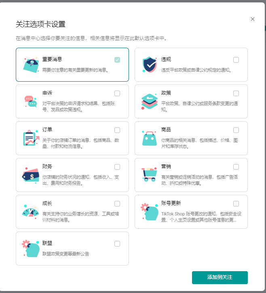Image resolution: width=266 pixels, height=293 pixels.
Task: Click the shopping cart icon for 营销
Action: [150, 175]
